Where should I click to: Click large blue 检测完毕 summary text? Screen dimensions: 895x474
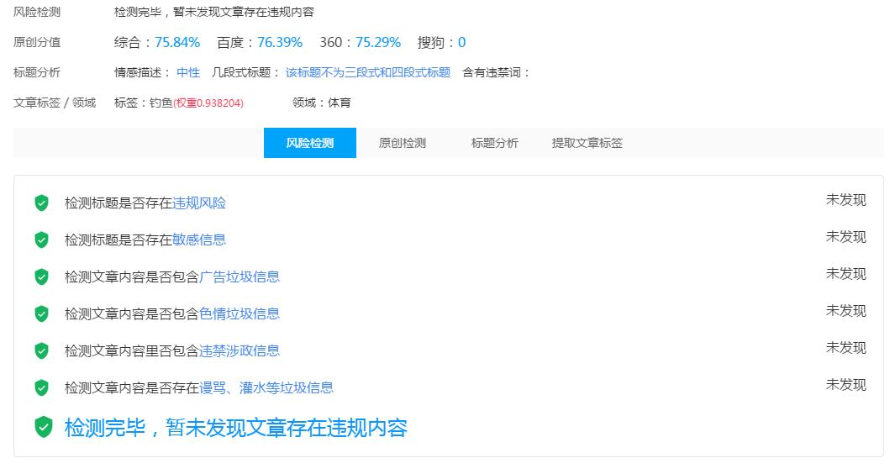click(236, 427)
